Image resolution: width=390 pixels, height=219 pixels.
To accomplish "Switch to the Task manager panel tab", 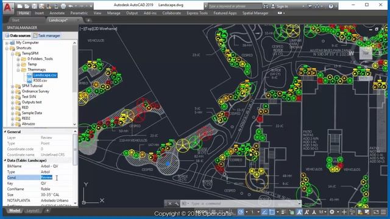I will pyautogui.click(x=46, y=35).
